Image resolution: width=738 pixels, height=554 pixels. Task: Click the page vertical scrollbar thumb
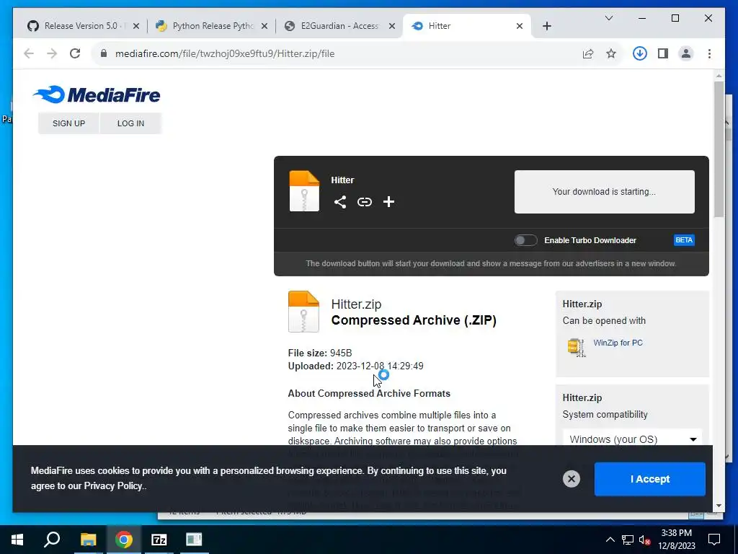coord(719,149)
